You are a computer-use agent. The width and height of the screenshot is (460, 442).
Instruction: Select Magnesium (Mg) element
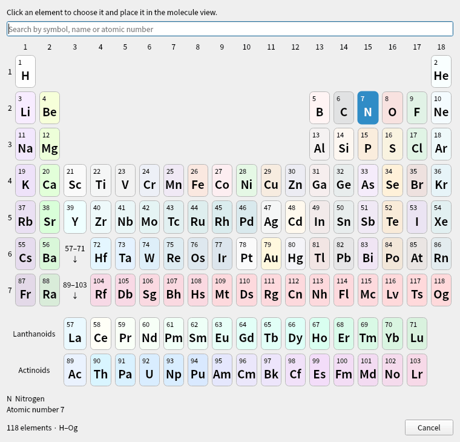click(50, 144)
